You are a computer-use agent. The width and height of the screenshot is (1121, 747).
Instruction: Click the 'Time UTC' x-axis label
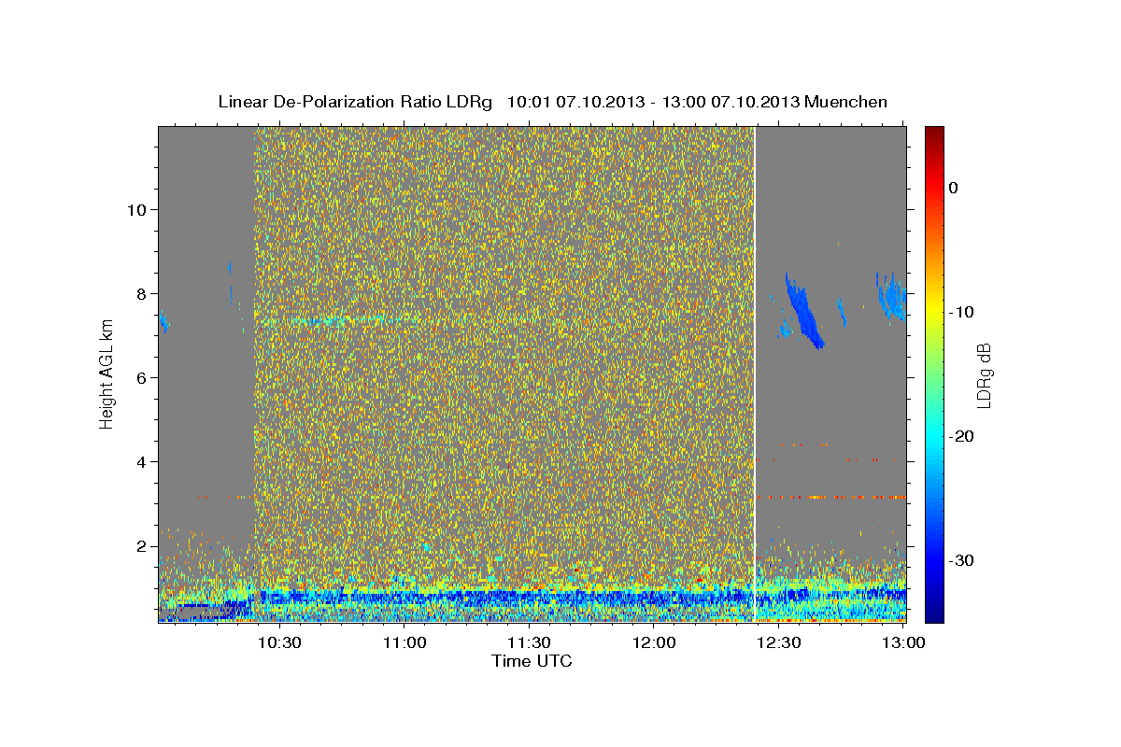pos(532,662)
